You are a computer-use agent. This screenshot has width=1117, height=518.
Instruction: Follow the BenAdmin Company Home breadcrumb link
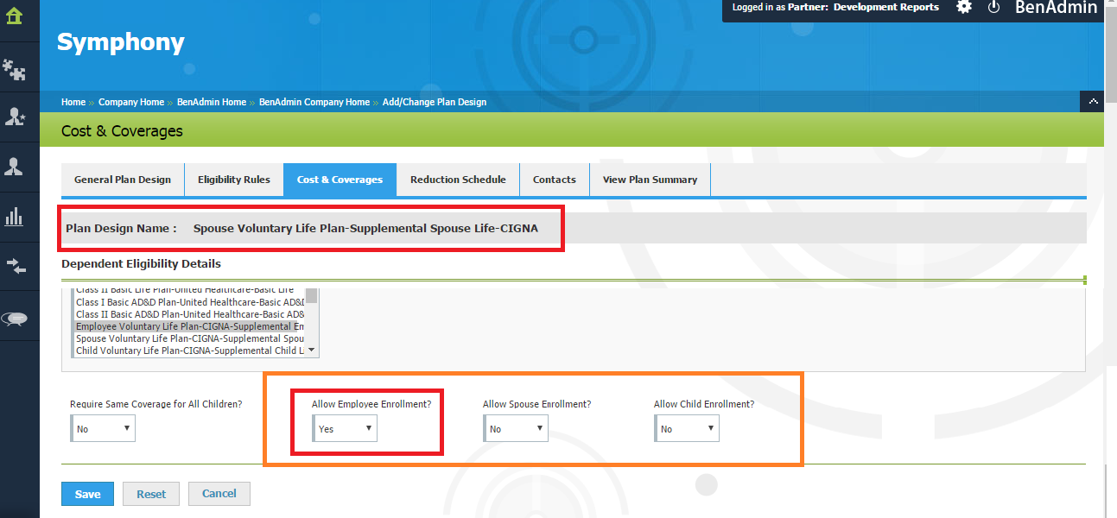tap(314, 102)
